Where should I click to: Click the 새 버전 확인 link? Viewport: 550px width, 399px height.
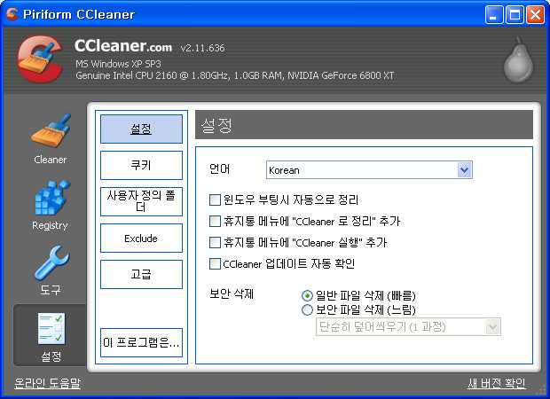tap(497, 383)
